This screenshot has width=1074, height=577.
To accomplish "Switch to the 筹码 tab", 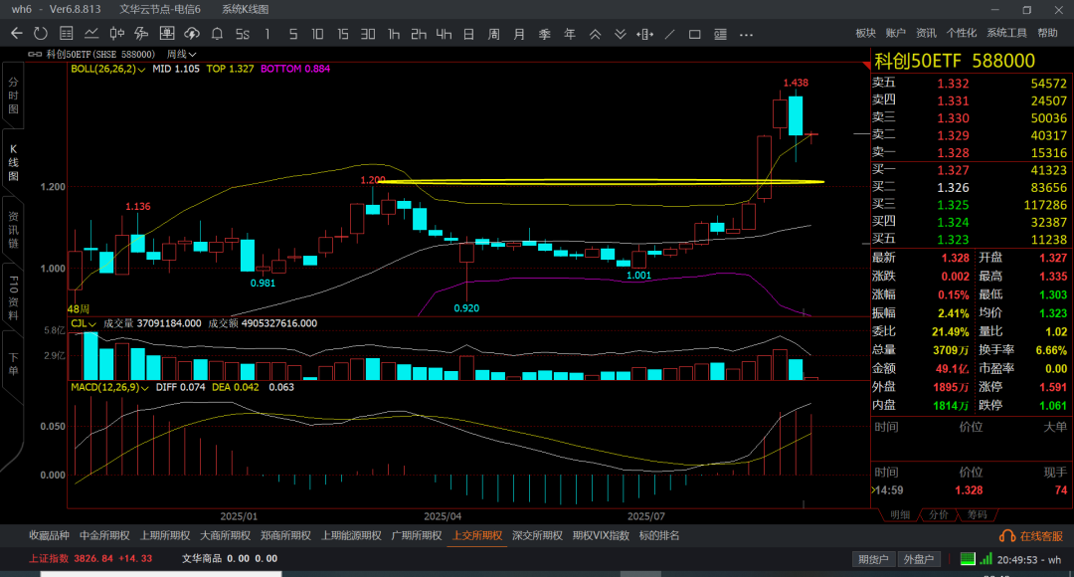I will (977, 515).
